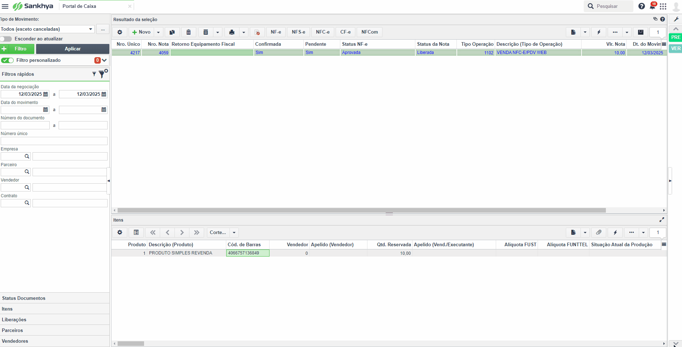Select the Portal de Caixa tab
This screenshot has width=682, height=347.
79,6
